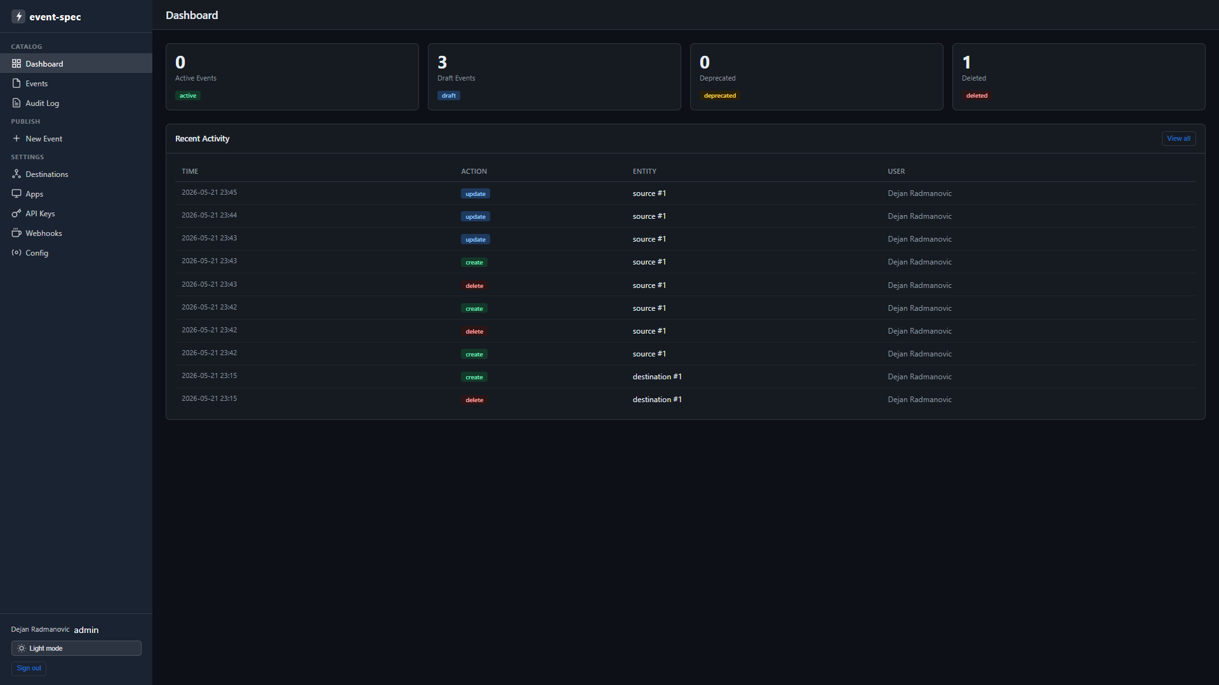Screen dimensions: 1219x685
Task: Click source #1 in the 23:45 row
Action: [x=649, y=193]
